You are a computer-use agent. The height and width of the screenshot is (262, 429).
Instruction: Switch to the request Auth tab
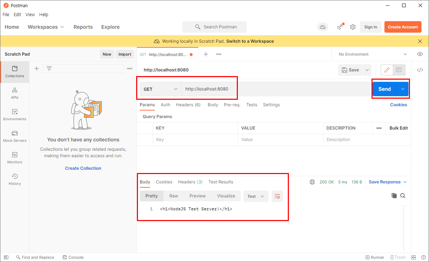coord(166,105)
